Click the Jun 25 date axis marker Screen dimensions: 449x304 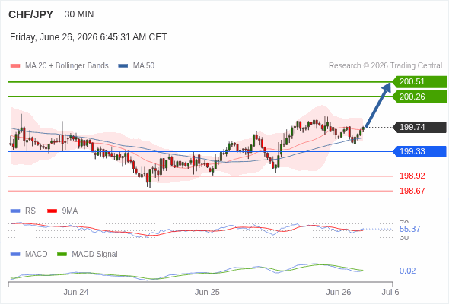(x=207, y=292)
